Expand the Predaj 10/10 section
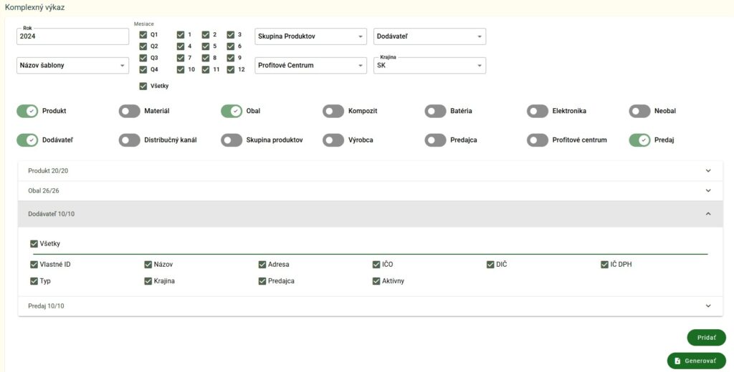734x372 pixels. 370,306
